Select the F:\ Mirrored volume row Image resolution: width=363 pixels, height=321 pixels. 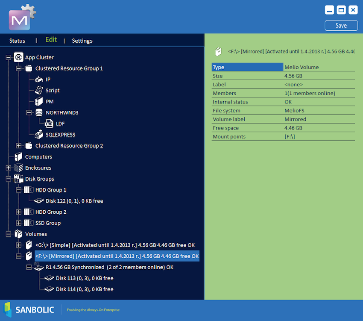pyautogui.click(x=117, y=256)
